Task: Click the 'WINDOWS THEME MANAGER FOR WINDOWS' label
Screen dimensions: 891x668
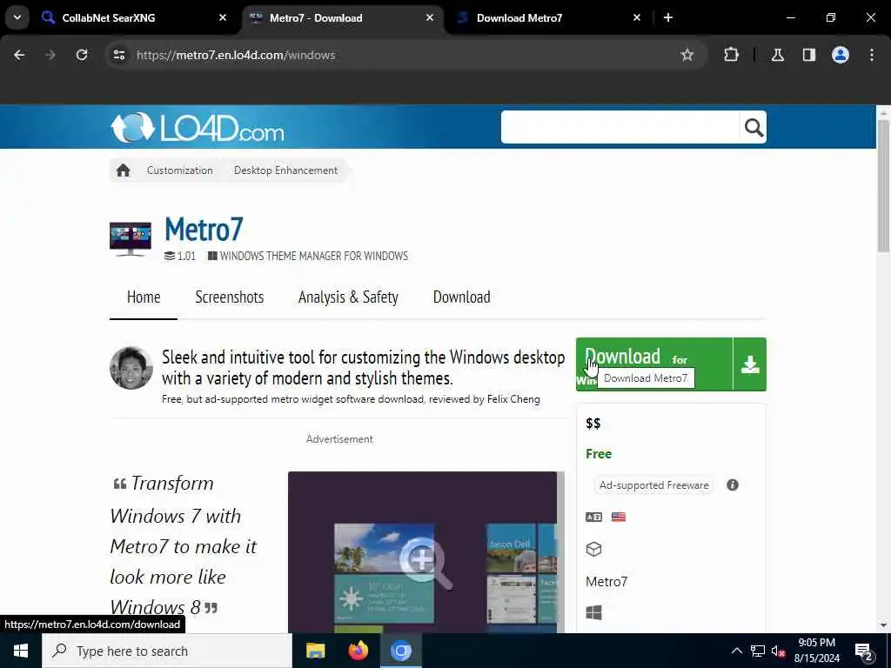Action: pos(313,257)
